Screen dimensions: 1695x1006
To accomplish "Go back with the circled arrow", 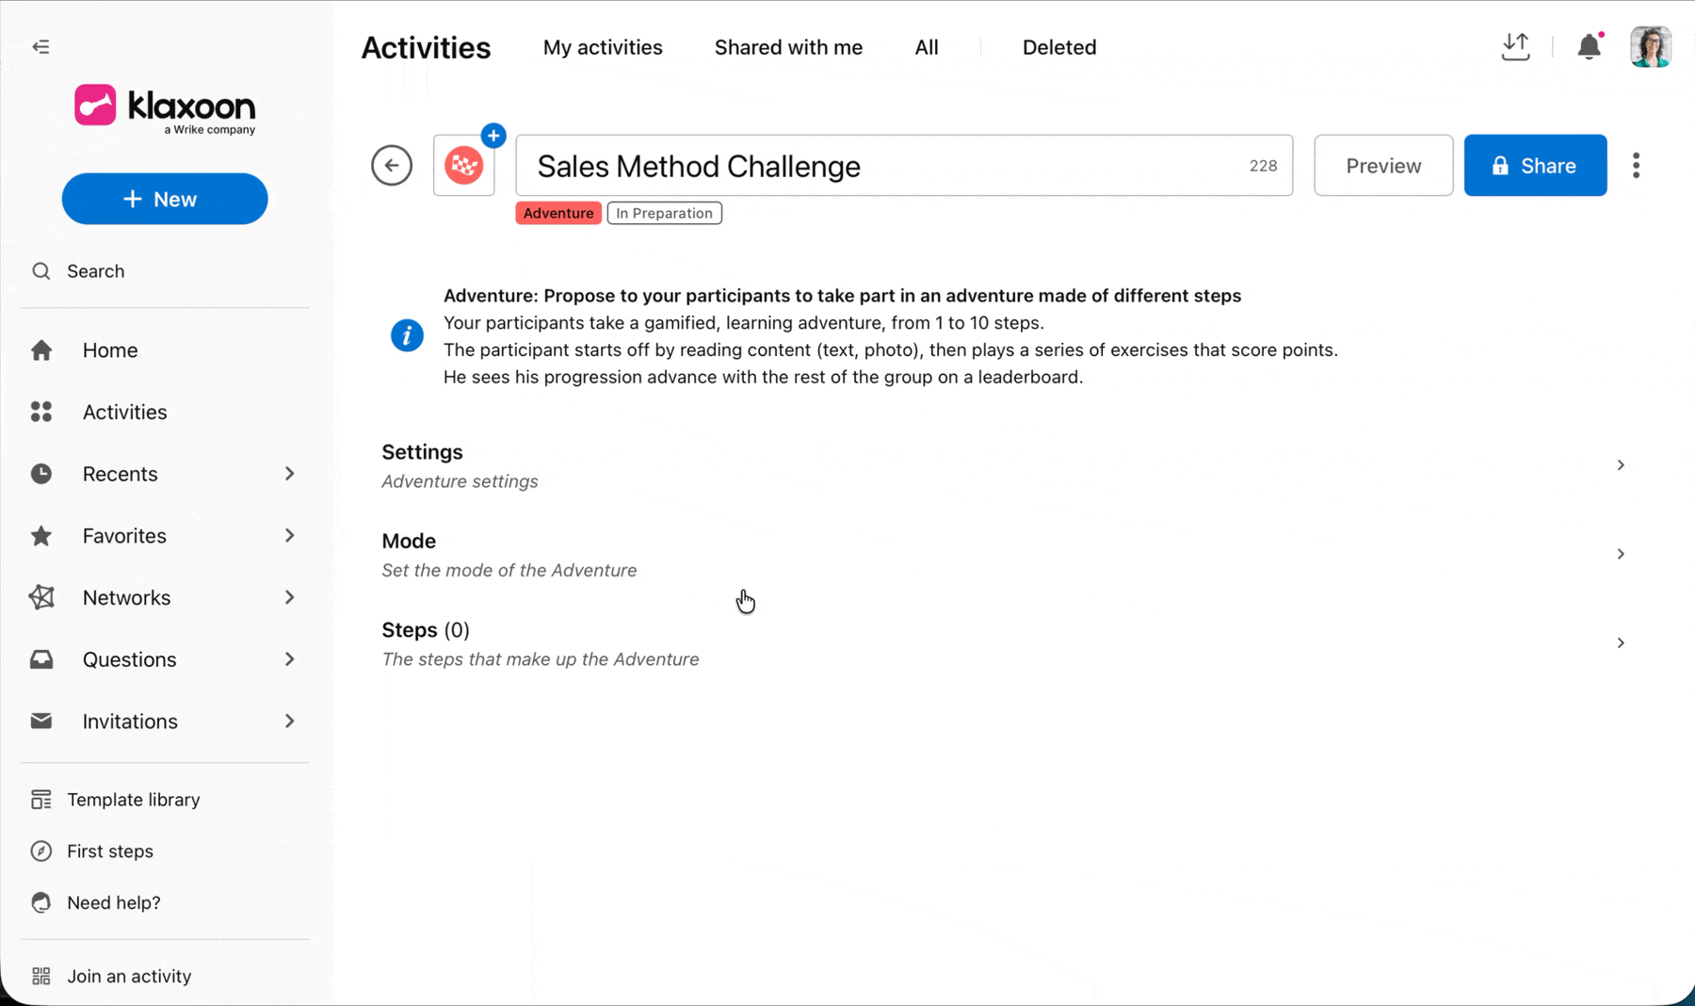I will (x=392, y=166).
